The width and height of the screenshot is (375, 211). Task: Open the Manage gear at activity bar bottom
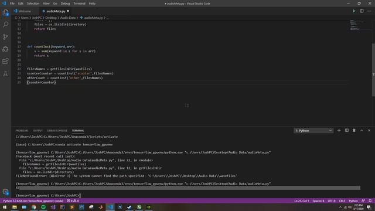pyautogui.click(x=5, y=192)
